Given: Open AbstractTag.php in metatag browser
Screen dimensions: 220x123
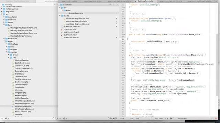Looking at the screenshot, I should 22,60.
